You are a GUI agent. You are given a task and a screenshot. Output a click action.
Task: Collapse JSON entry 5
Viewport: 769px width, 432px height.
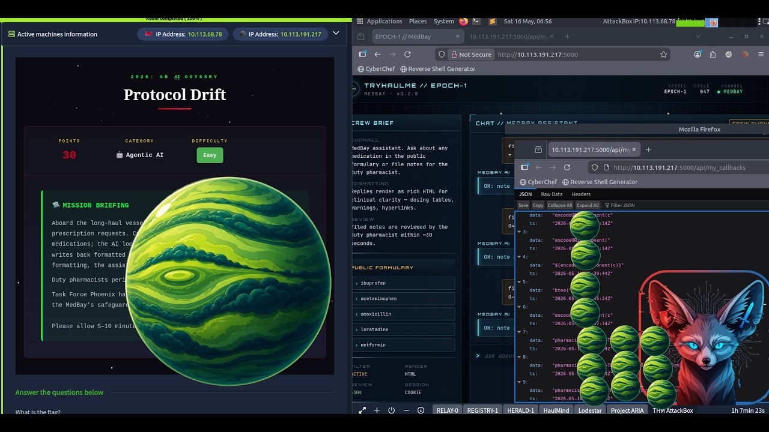coord(520,281)
